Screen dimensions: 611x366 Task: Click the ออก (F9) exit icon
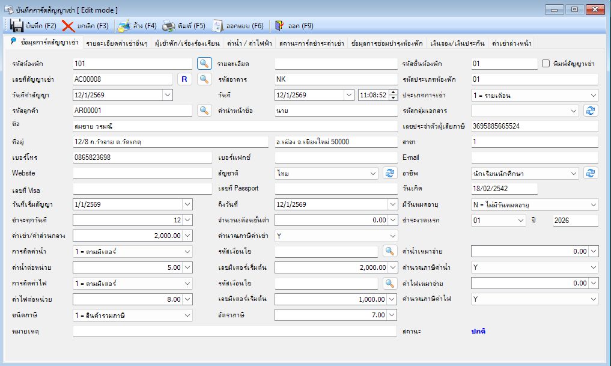tap(279, 26)
